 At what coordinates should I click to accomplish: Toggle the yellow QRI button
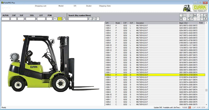click(60, 19)
